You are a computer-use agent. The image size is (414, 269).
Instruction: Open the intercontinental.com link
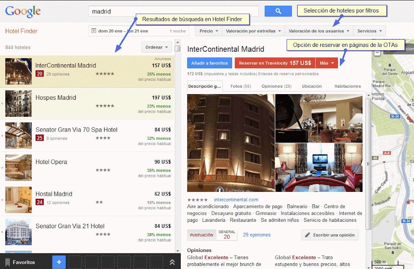236,200
